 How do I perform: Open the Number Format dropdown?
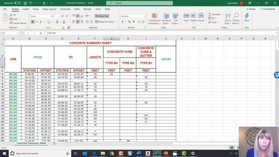click(143, 16)
